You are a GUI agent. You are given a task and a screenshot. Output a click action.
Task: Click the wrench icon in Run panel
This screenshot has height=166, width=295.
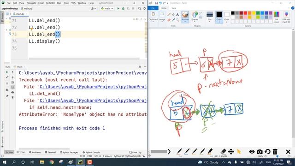tap(7, 77)
